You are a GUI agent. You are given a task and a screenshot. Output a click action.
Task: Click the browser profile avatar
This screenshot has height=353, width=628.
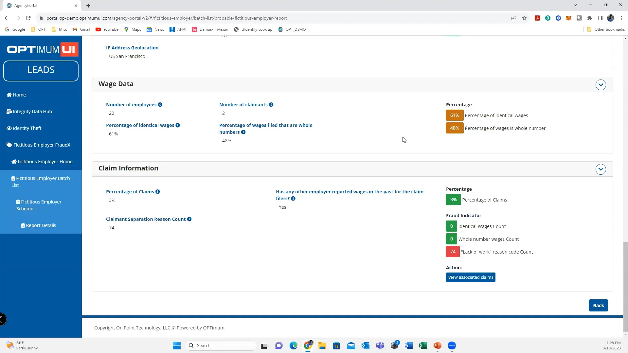click(611, 18)
